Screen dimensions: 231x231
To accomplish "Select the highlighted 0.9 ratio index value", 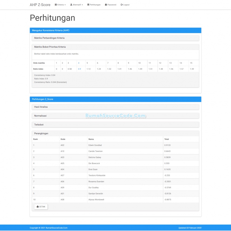I will pos(79,69).
